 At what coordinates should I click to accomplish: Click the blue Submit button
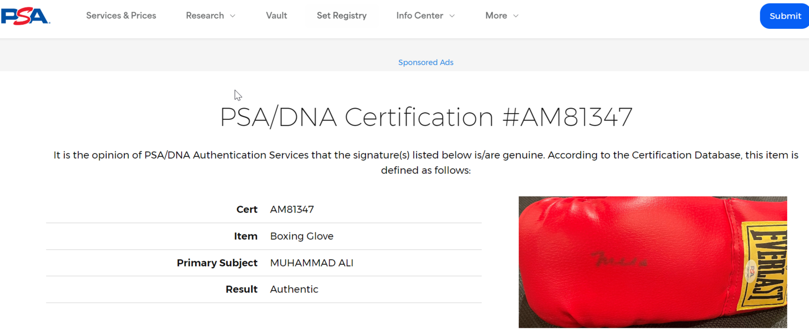[x=785, y=16]
